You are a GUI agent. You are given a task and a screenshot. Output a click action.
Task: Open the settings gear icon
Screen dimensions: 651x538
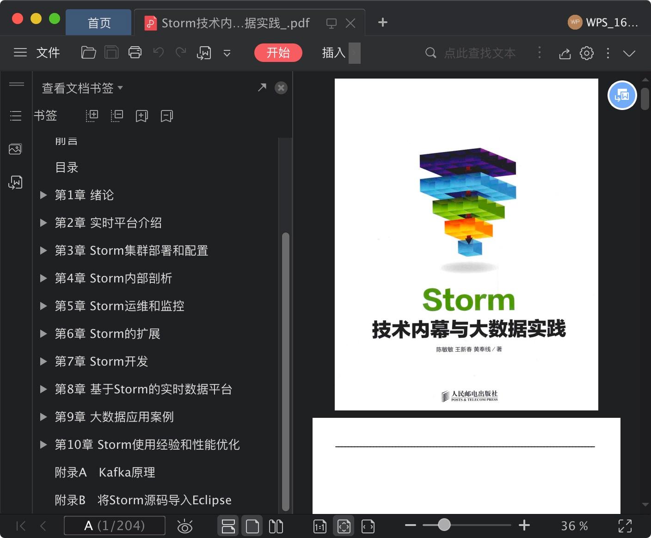pyautogui.click(x=587, y=53)
